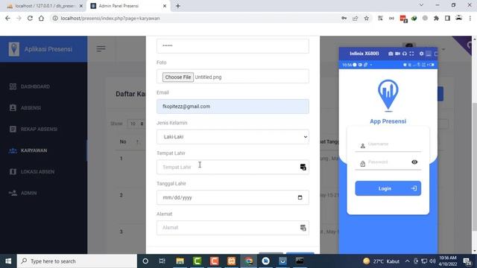Open the browser extensions puzzle icon
This screenshot has height=268, width=477.
pyautogui.click(x=436, y=18)
